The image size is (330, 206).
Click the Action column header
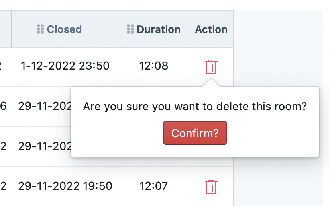pos(211,29)
